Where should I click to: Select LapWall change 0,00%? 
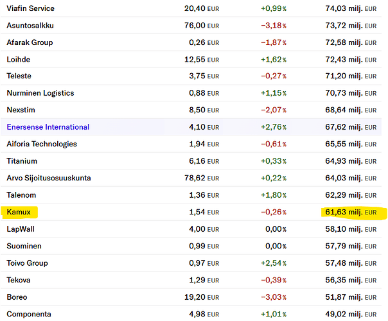276,229
